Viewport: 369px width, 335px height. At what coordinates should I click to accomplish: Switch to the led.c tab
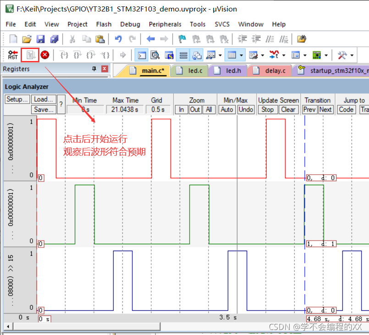[190, 71]
